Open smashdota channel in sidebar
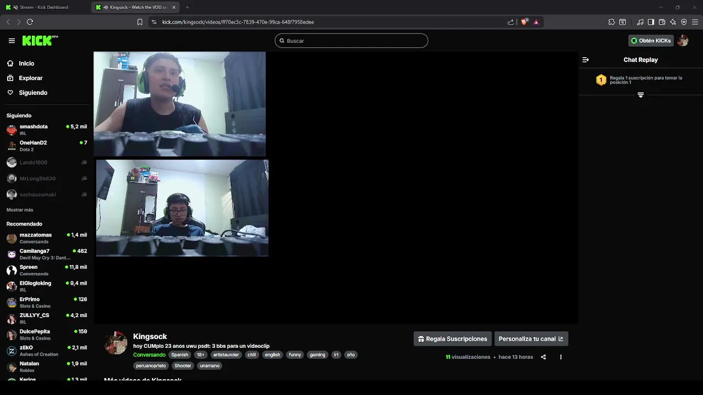The height and width of the screenshot is (395, 703). [x=47, y=129]
